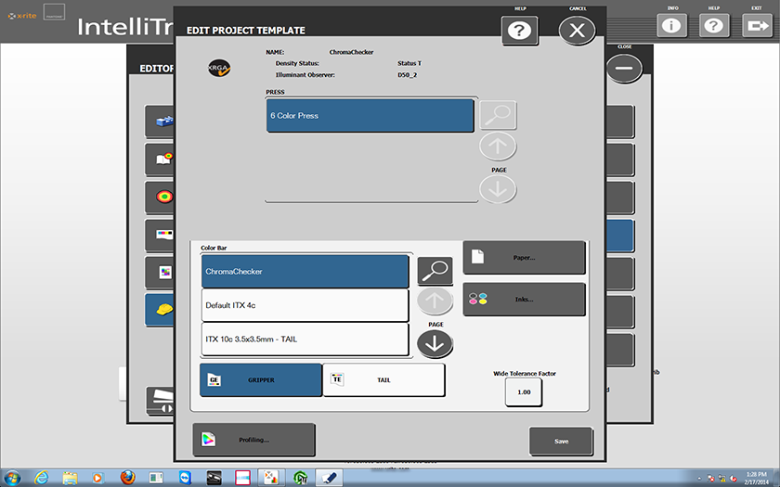Click the D50_2 illuminant observer value
780x487 pixels.
coord(407,75)
